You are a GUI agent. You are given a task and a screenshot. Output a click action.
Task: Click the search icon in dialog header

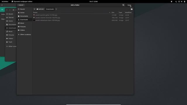pos(123,5)
